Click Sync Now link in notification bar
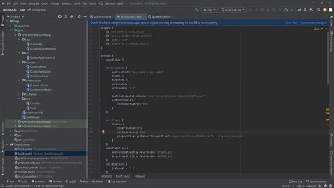 point(291,23)
